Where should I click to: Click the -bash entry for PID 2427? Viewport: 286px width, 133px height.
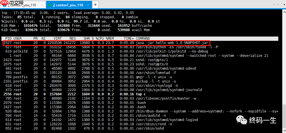coord(141,107)
